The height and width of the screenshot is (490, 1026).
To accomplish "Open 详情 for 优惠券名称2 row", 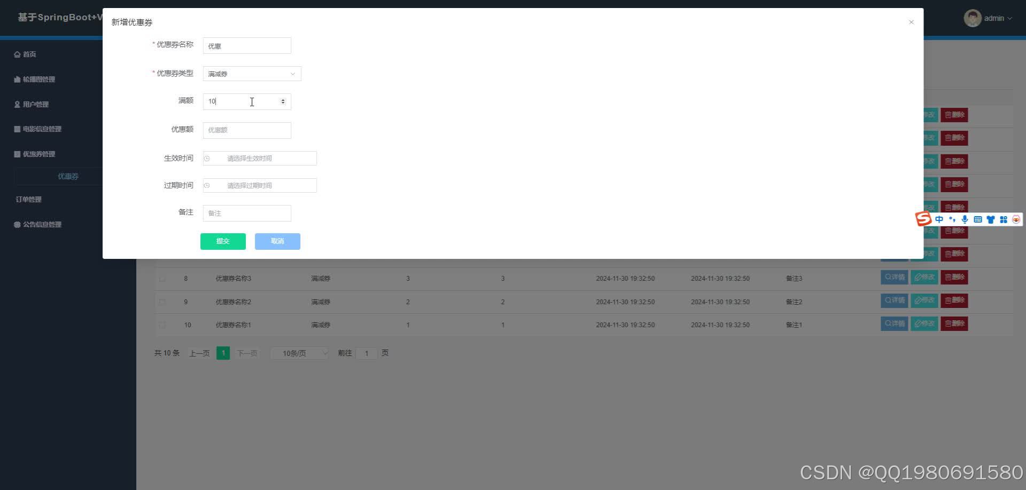I will click(x=894, y=301).
